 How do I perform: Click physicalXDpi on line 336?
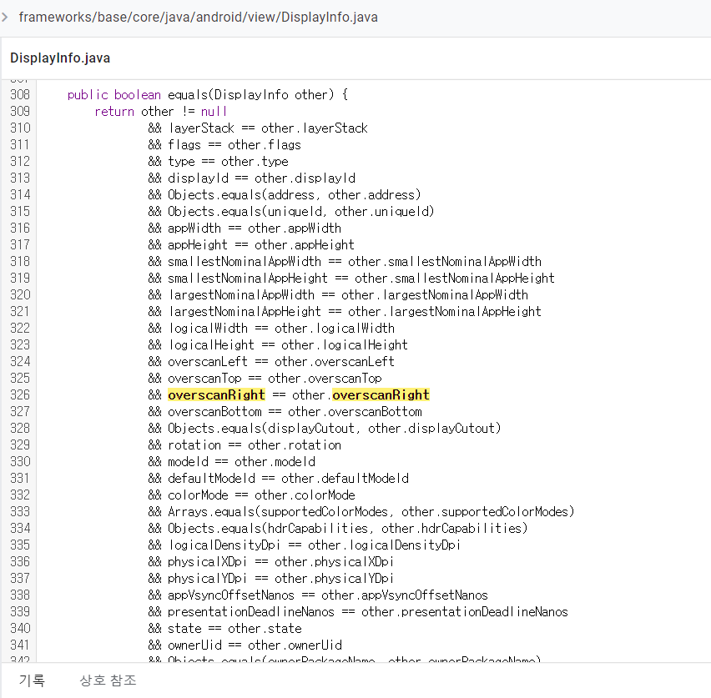(x=207, y=562)
